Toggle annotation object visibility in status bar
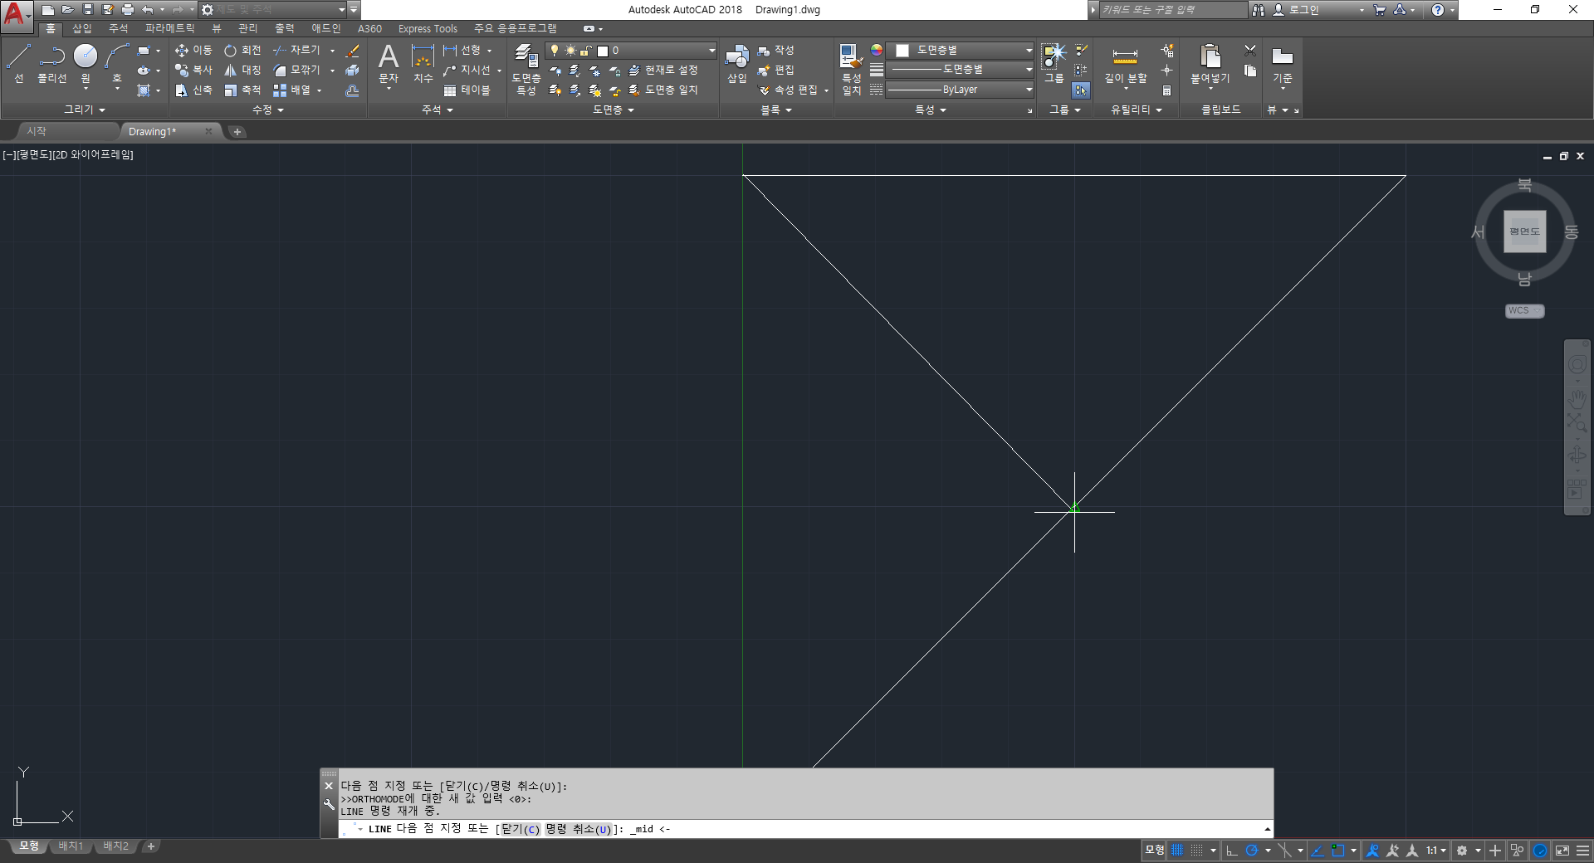This screenshot has height=863, width=1594. click(1372, 851)
